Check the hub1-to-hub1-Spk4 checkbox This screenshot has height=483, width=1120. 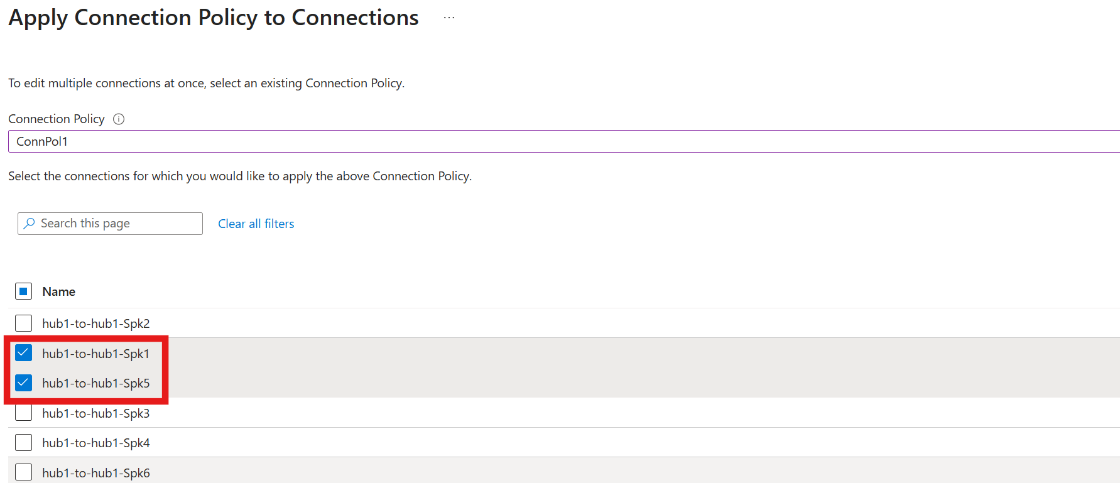point(23,442)
